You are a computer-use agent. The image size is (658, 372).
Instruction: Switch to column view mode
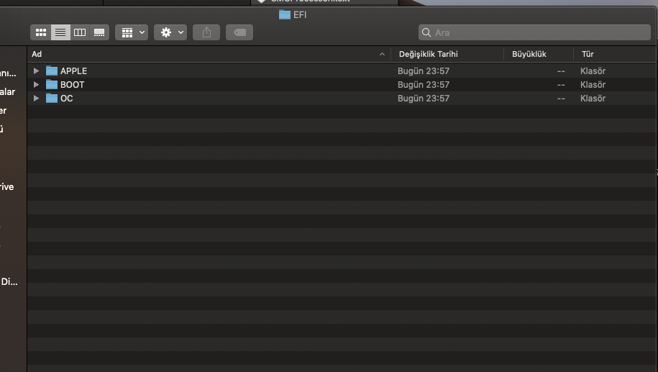point(80,32)
